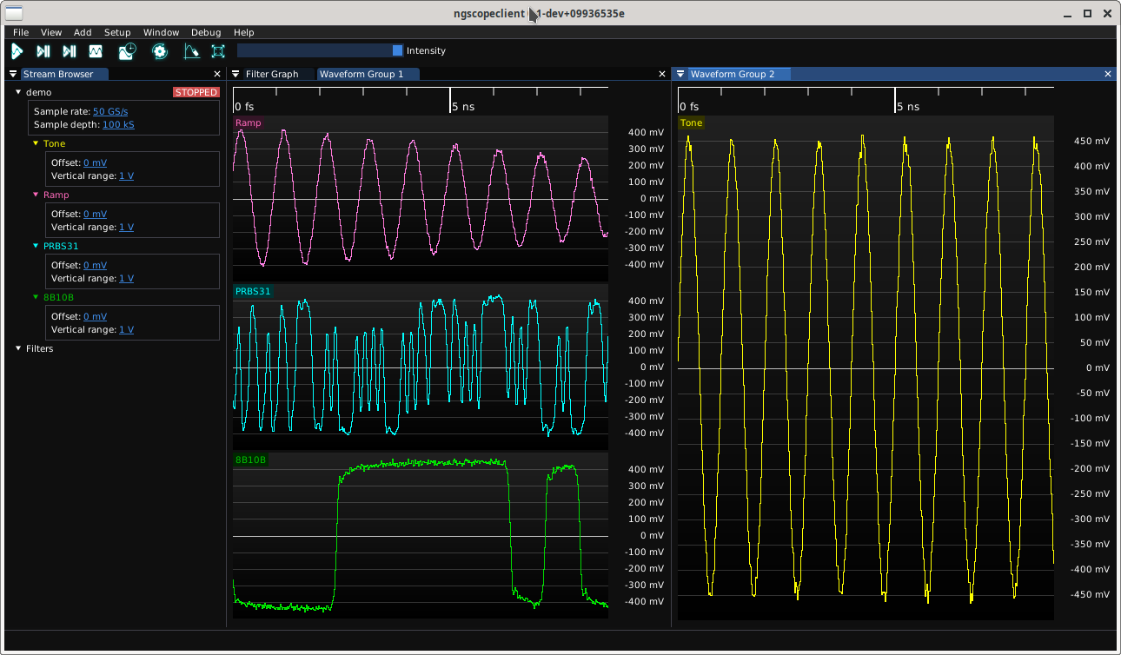Force trigger icon just left of Stop waveform icon

70,51
